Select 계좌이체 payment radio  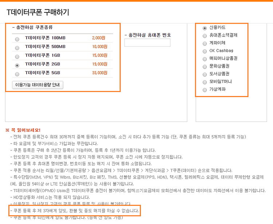205,44
